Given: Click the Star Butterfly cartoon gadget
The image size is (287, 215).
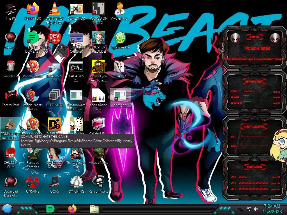Looking at the screenshot, I should coord(279,145).
